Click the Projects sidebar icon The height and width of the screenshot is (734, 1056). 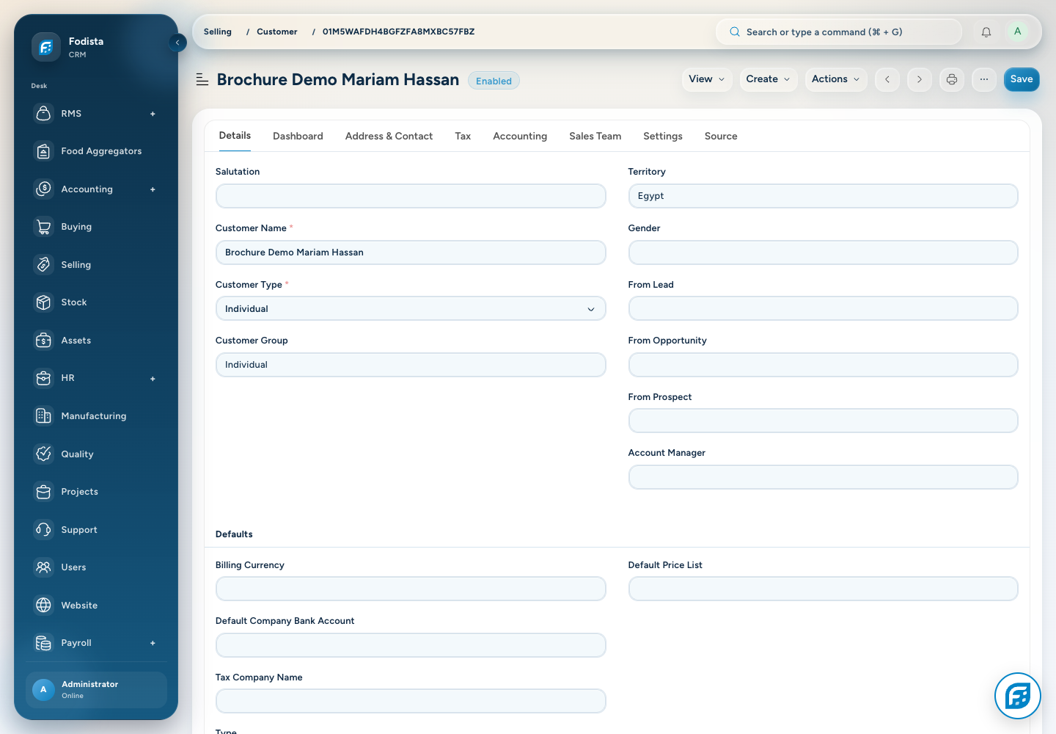pyautogui.click(x=44, y=492)
